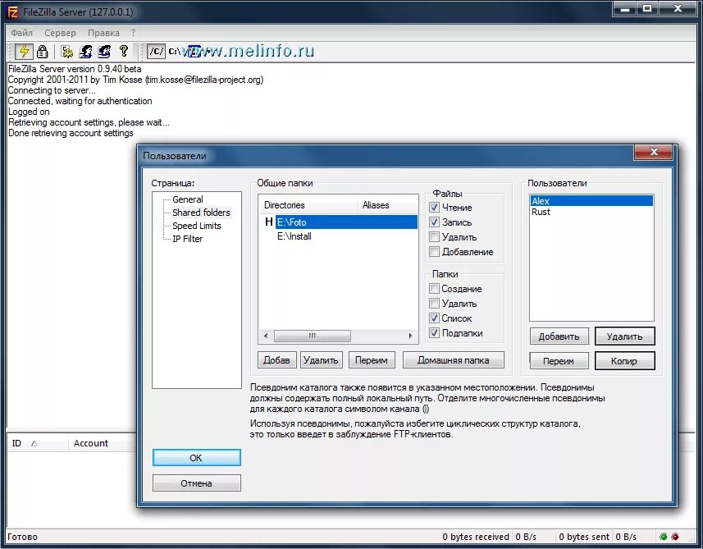Select user Rust in the users list
Viewport: 703px width, 549px height.
[x=541, y=213]
